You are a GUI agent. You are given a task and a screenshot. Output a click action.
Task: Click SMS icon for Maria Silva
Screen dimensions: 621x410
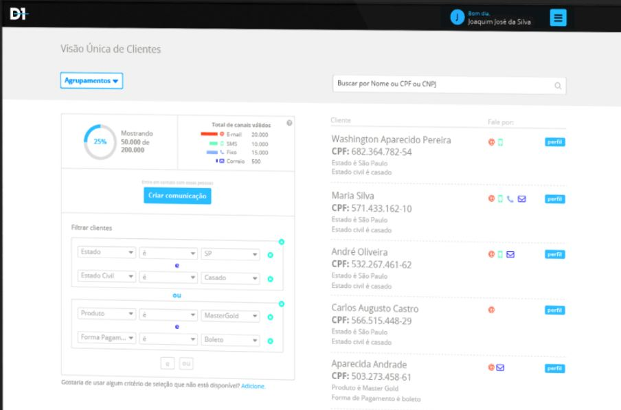coord(500,198)
